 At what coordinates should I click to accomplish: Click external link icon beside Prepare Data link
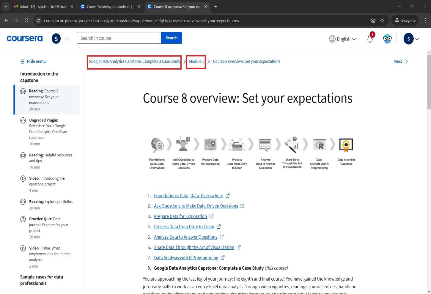pos(211,216)
